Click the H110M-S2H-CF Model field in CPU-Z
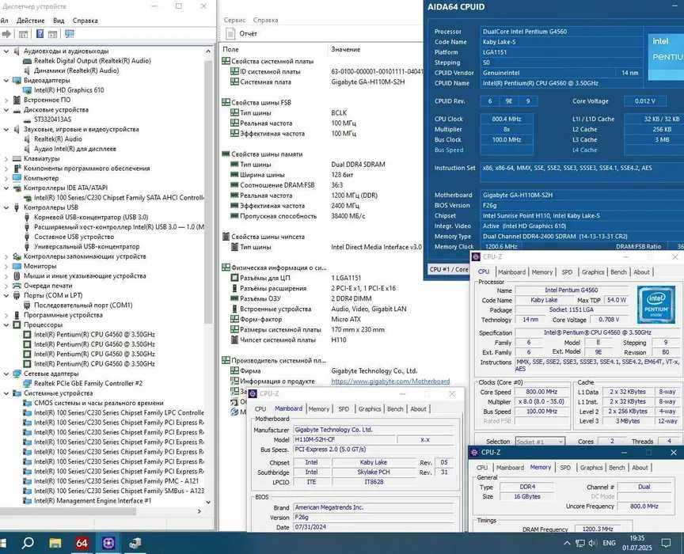The width and height of the screenshot is (684, 554). [x=344, y=440]
